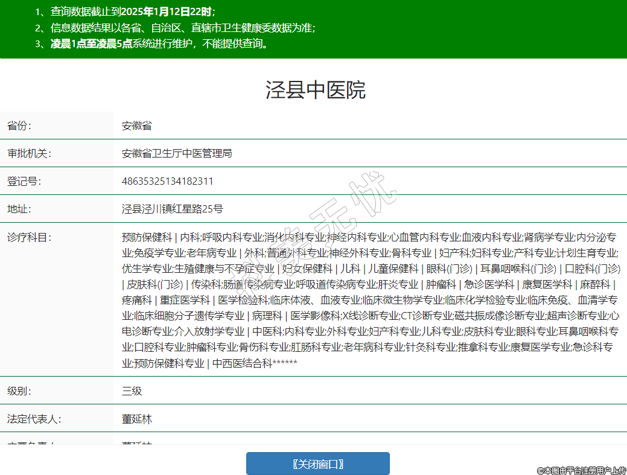Click the value 安徽省卫生厅中医管理局
Viewport: 627px width, 475px height.
click(177, 153)
